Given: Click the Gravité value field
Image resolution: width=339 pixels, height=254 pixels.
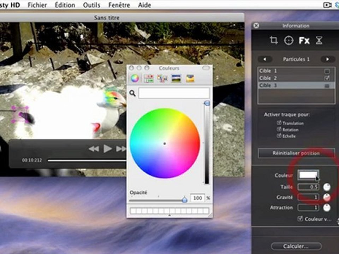Looking at the screenshot, I should 308,197.
